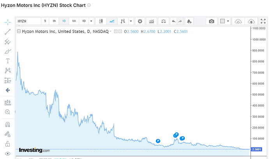The height and width of the screenshot is (159, 269).
Task: Open the indicators menu
Action: pos(152,21)
